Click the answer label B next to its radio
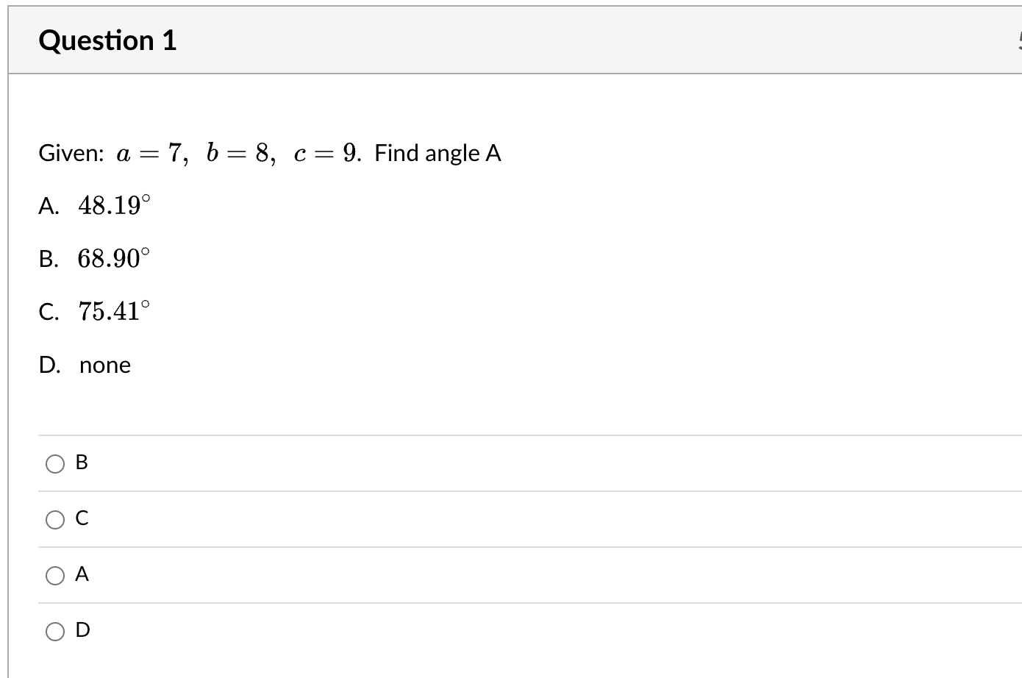1022x678 pixels. 82,463
